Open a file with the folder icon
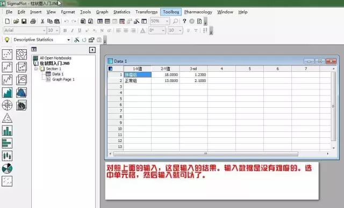 pyautogui.click(x=16, y=21)
